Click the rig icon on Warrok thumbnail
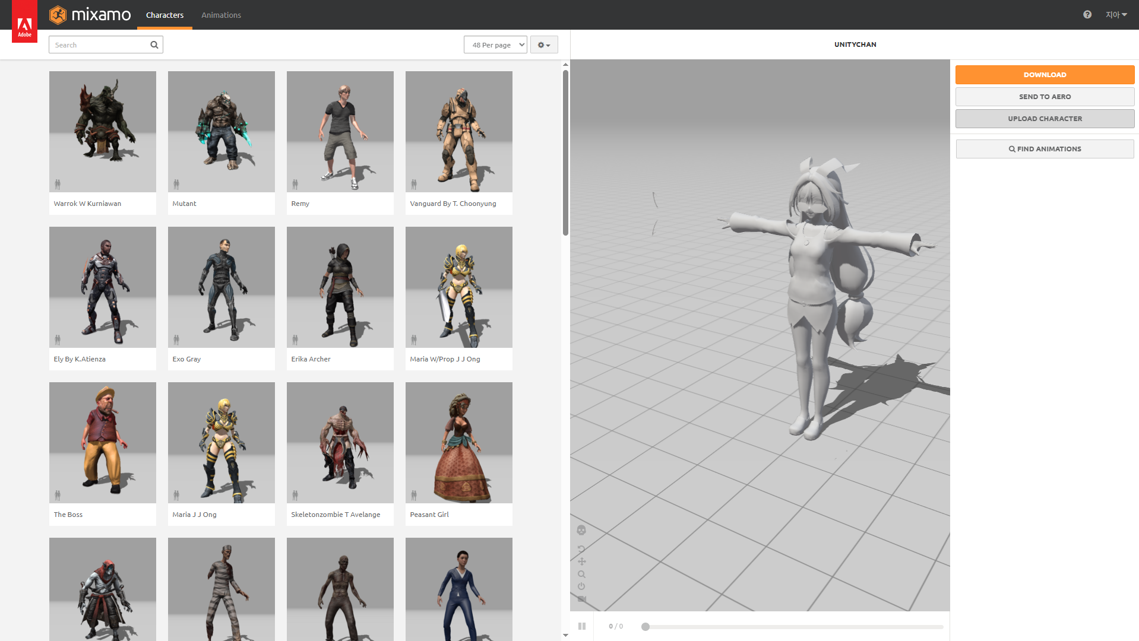1139x641 pixels. pyautogui.click(x=58, y=184)
